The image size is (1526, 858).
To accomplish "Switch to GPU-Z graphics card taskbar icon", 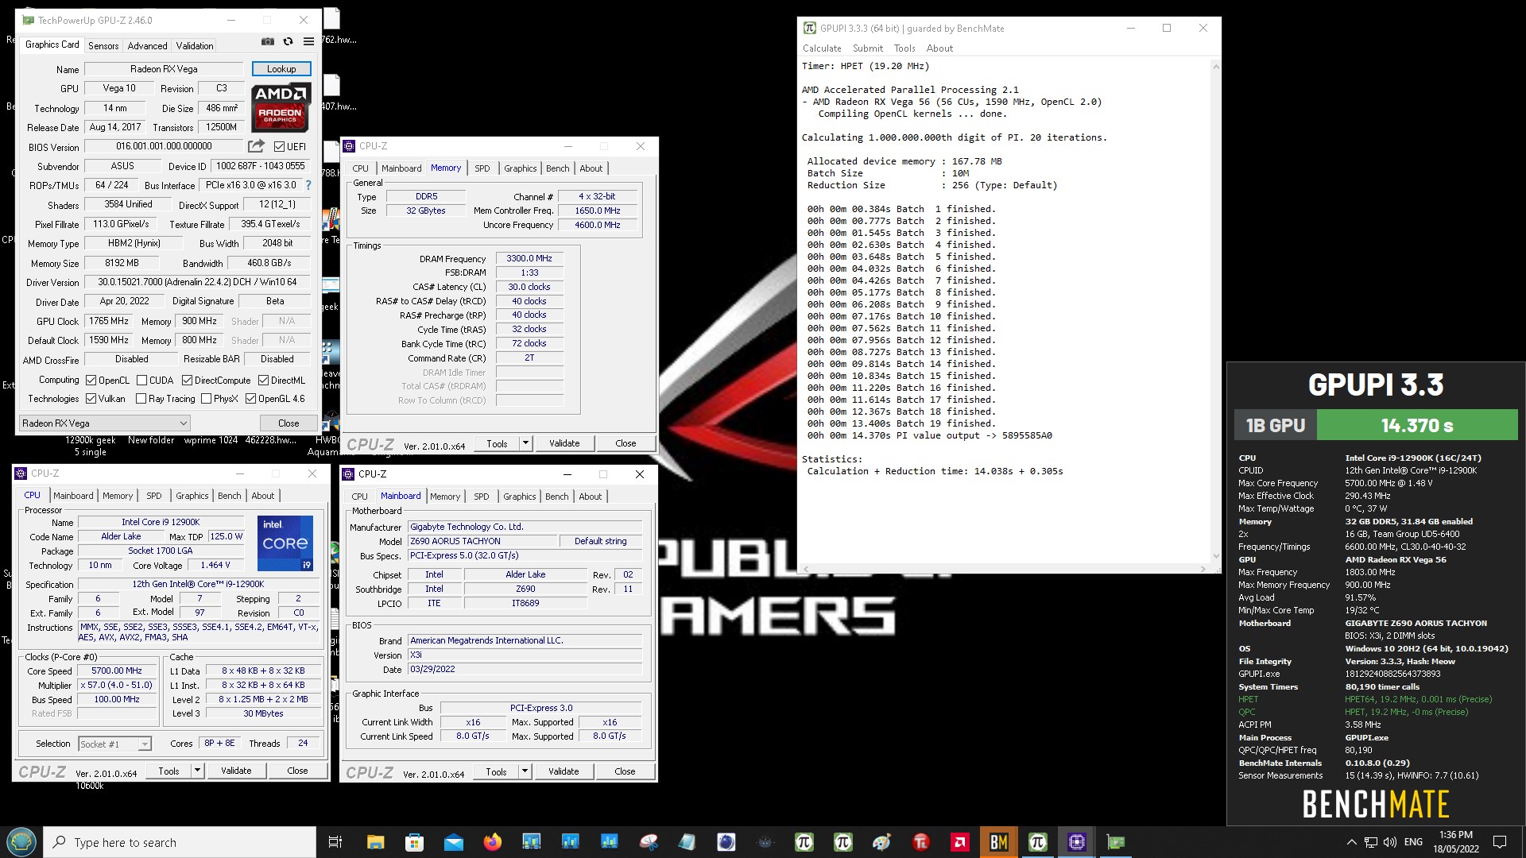I will (x=1115, y=842).
